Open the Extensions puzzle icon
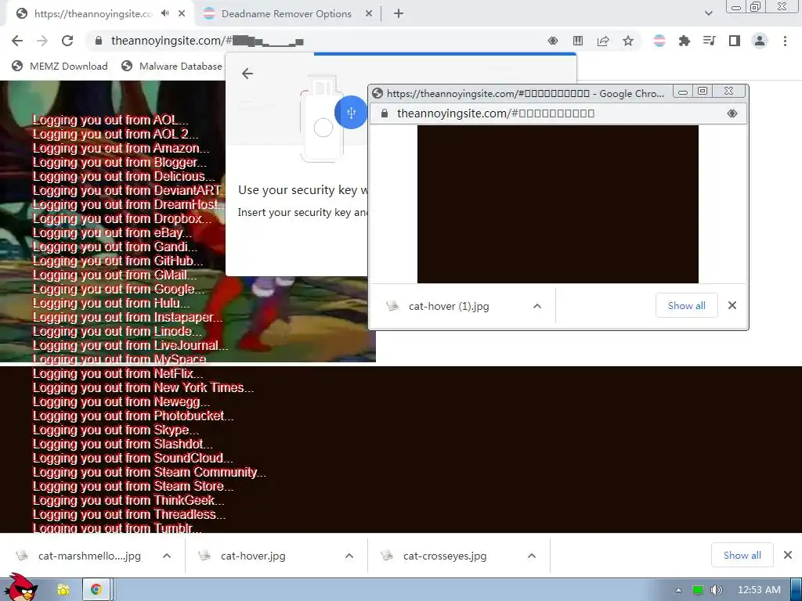802x601 pixels. point(685,41)
